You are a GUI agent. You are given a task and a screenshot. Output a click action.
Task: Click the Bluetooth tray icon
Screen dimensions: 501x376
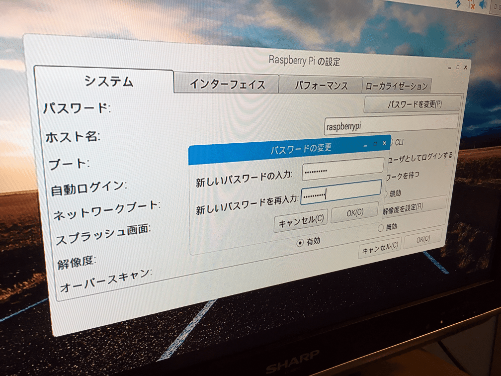tap(458, 3)
